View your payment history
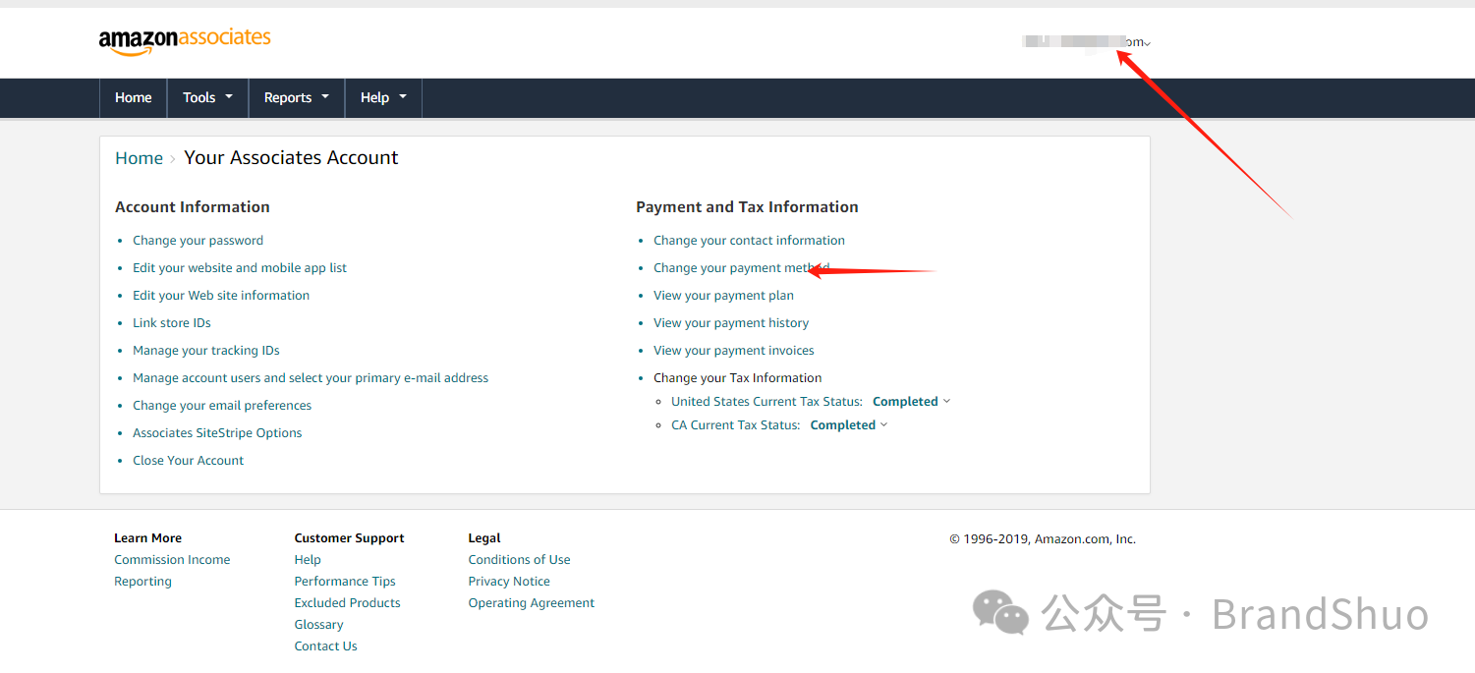 (730, 323)
